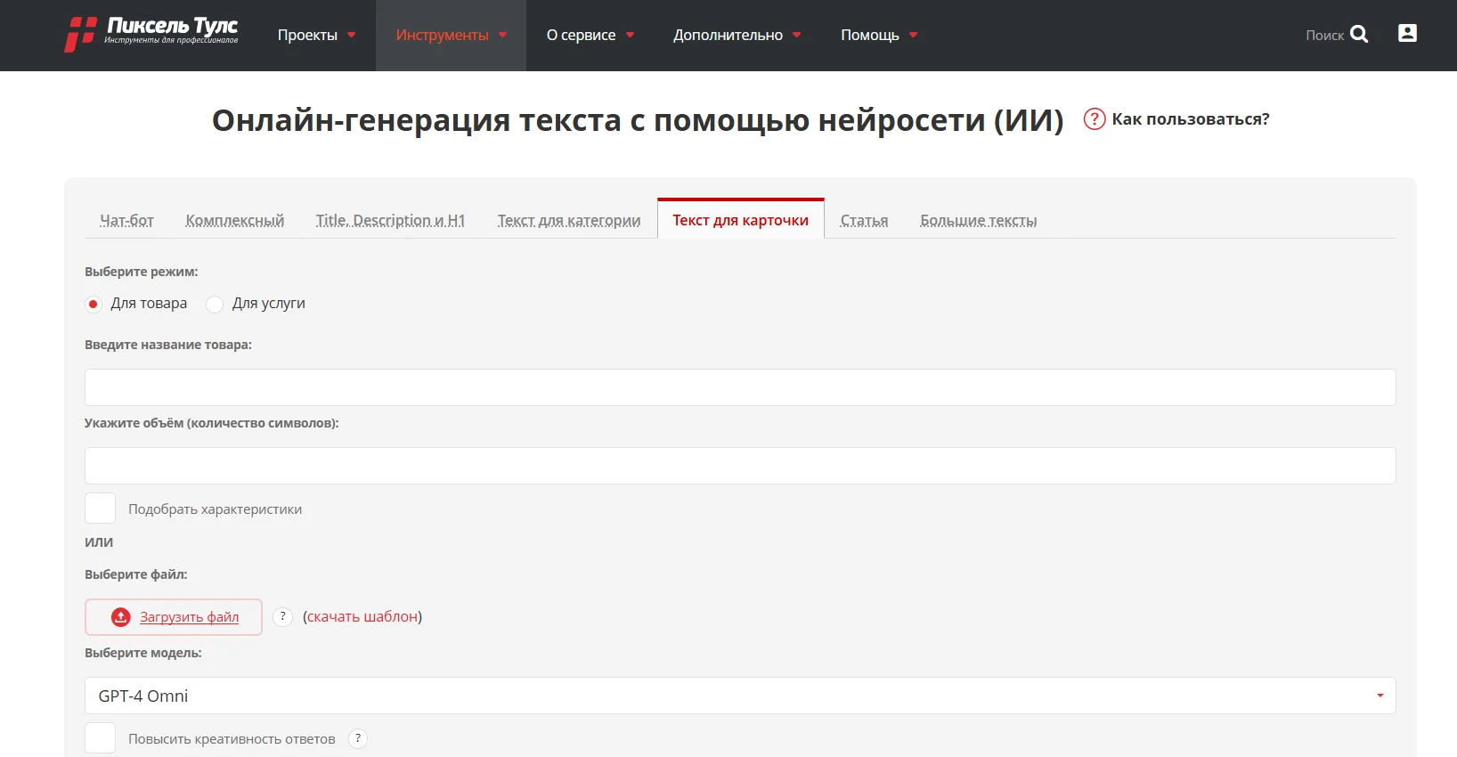1457x757 pixels.
Task: Switch to the Статья tab
Action: (x=864, y=220)
